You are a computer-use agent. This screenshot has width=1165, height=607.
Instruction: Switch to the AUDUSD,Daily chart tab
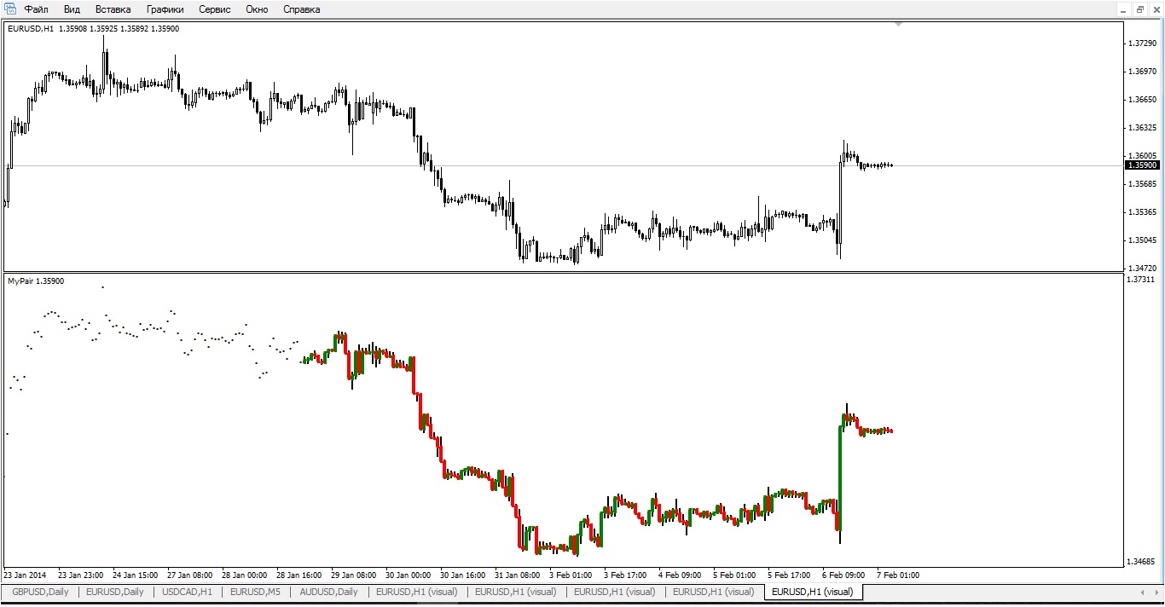328,592
